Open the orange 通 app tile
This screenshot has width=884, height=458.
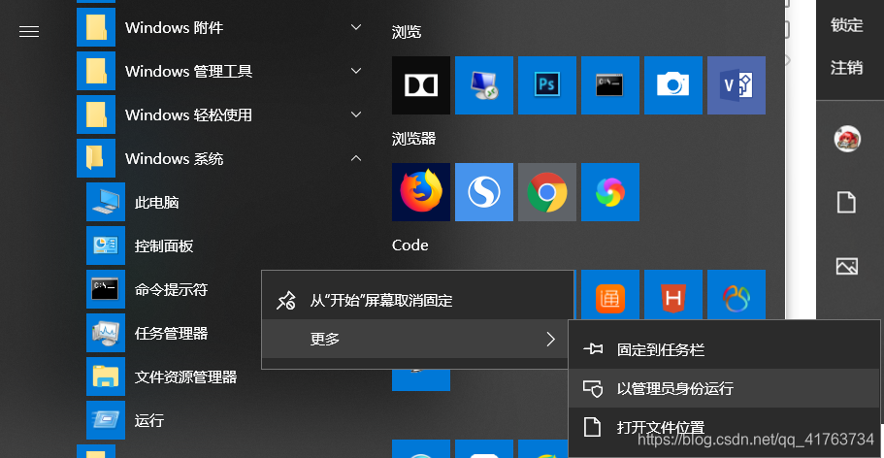pos(610,295)
